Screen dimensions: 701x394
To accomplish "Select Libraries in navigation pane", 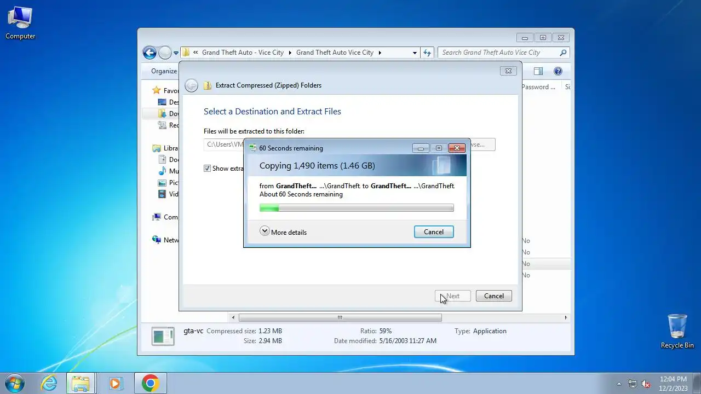I will coord(165,148).
